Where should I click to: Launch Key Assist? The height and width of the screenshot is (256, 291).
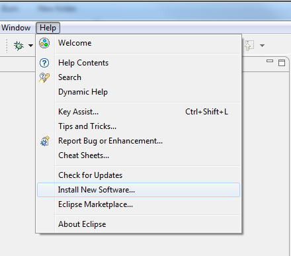(138, 112)
